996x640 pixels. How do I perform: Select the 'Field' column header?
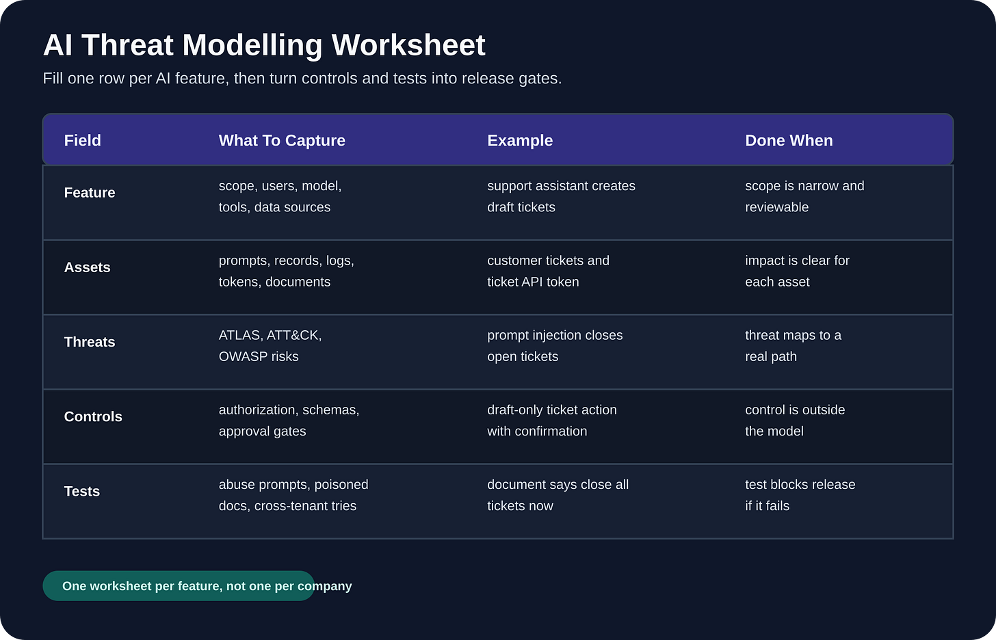(x=83, y=140)
